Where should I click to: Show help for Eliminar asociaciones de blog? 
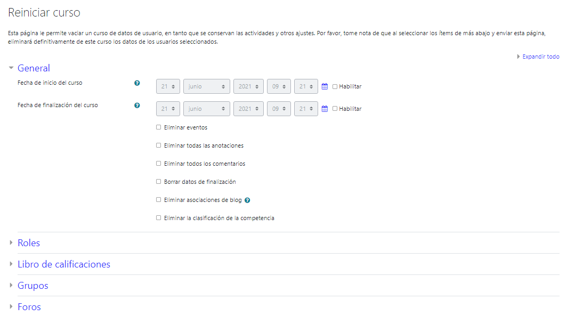click(247, 200)
